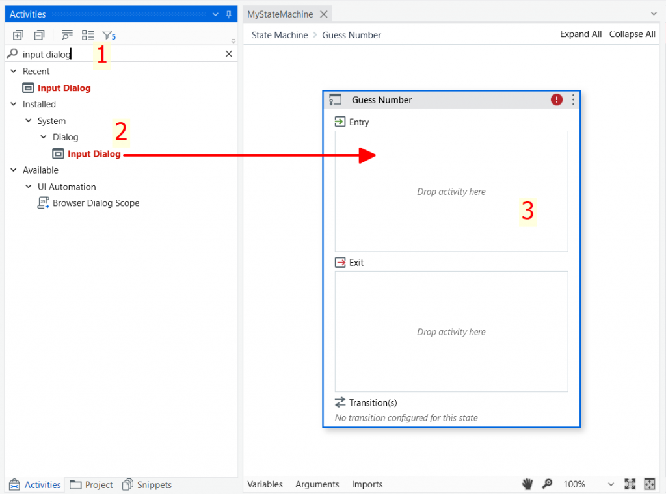Viewport: 666px width, 494px height.
Task: Open the Guess Number three-dot options menu
Action: click(x=573, y=99)
